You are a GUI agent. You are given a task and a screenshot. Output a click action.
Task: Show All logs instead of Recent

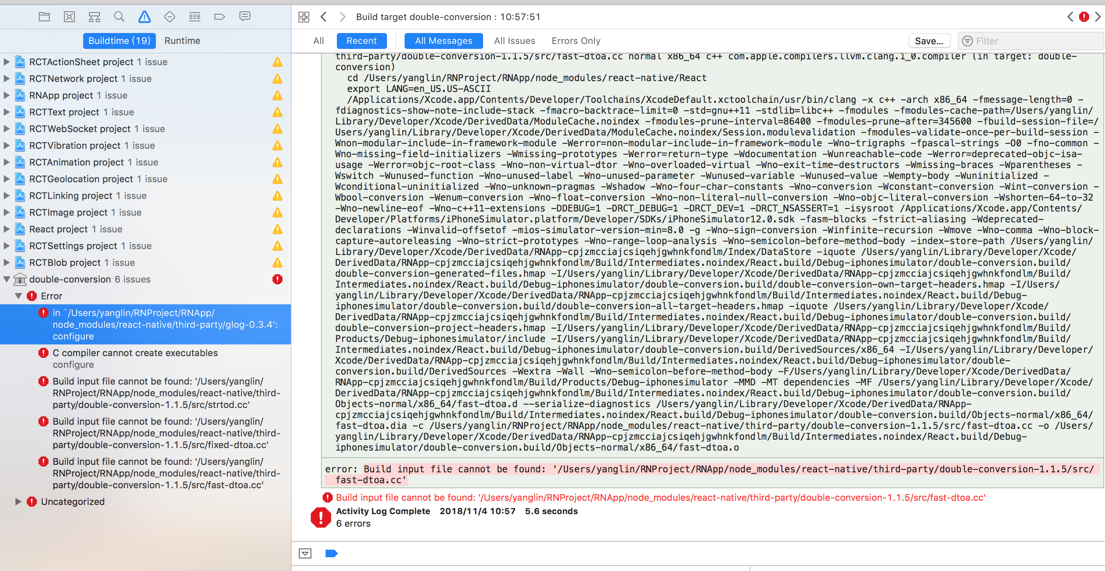(x=318, y=41)
